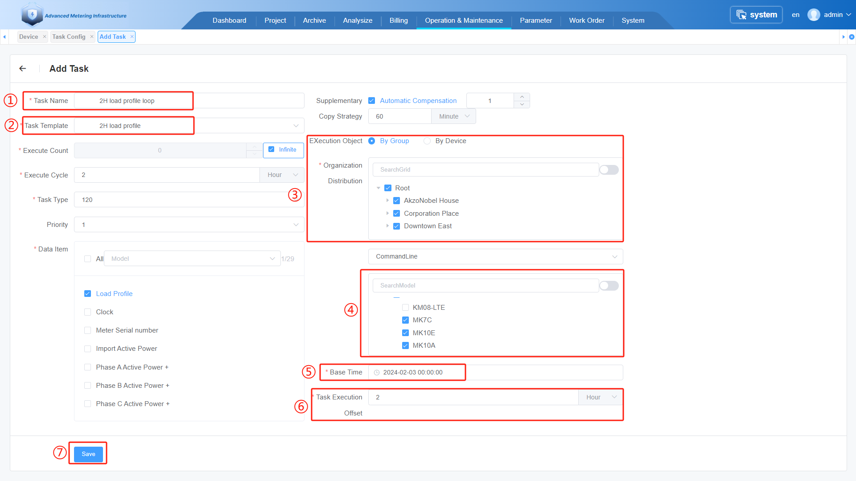Uncheck the Root organization checkbox
Screen dimensions: 856x481
coord(388,188)
